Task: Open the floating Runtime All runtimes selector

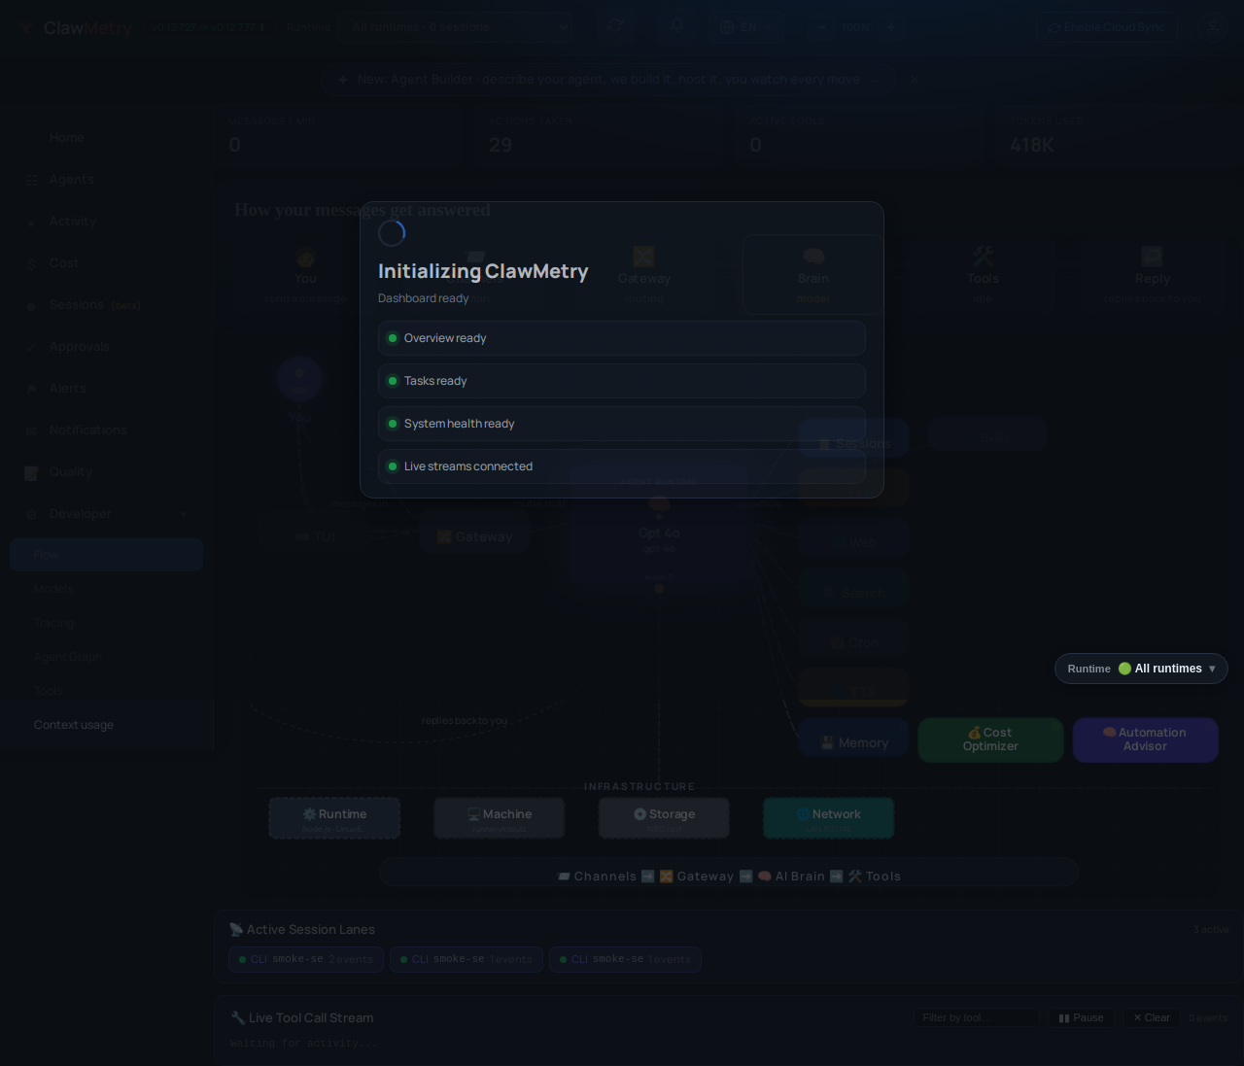Action: [1141, 669]
